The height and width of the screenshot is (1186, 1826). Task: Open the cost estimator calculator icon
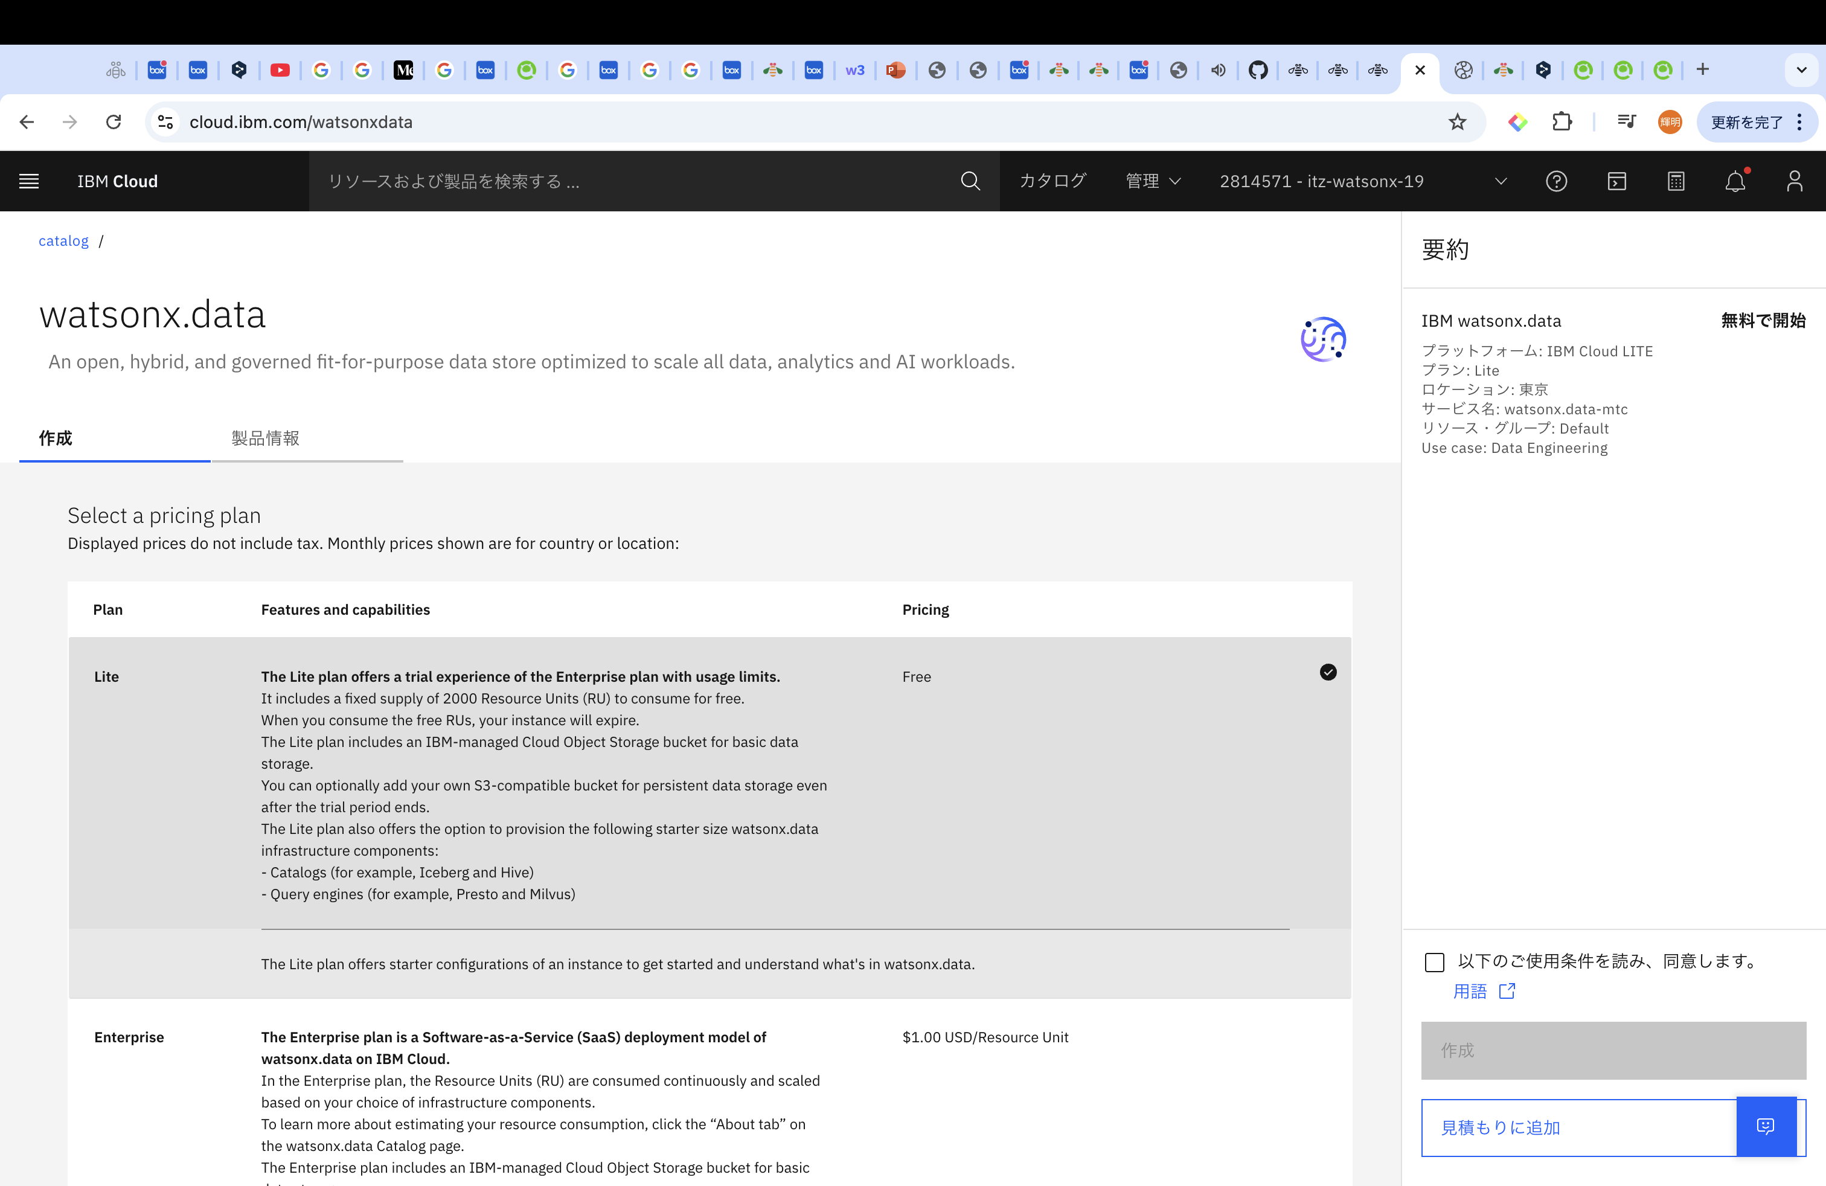(1676, 181)
